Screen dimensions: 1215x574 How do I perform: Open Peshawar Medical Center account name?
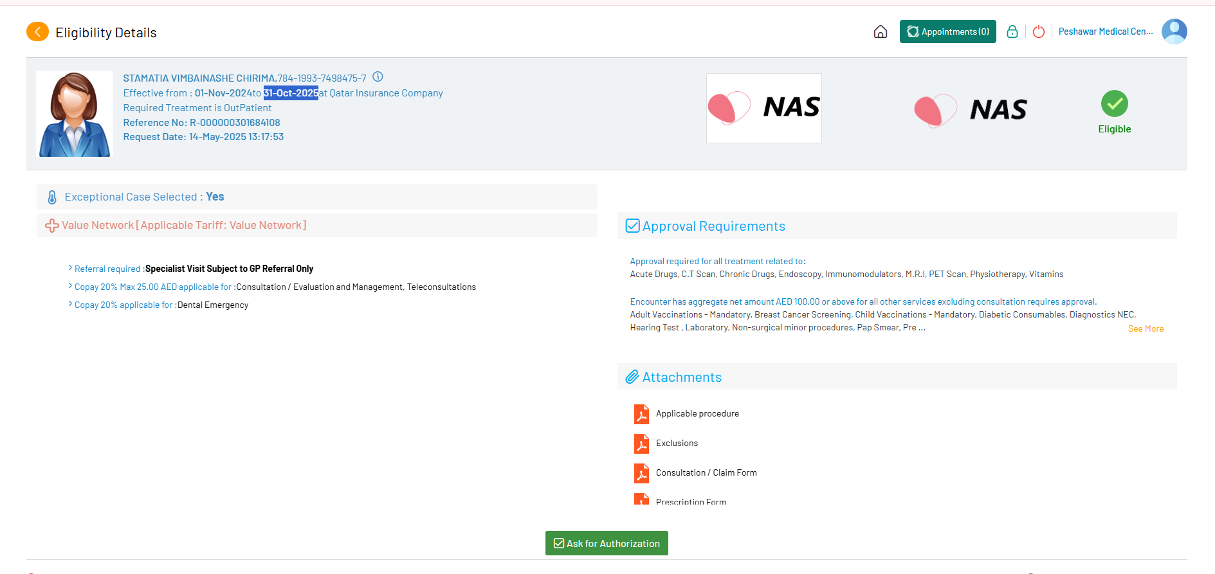click(x=1106, y=31)
